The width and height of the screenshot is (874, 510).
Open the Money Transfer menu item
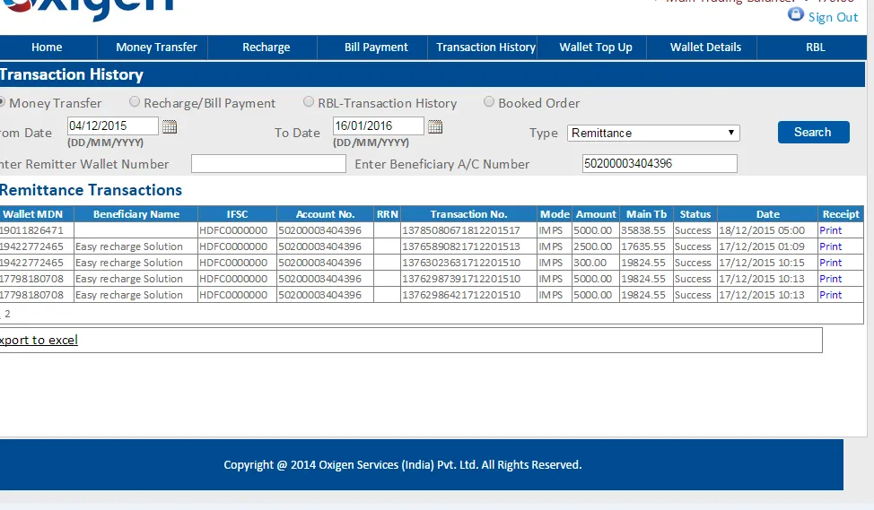pos(157,48)
